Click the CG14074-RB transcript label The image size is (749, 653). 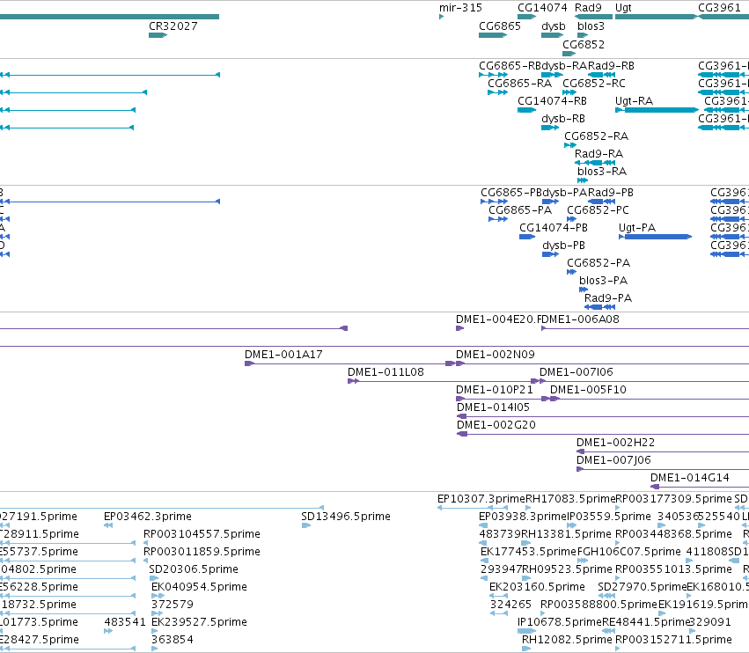coord(552,101)
